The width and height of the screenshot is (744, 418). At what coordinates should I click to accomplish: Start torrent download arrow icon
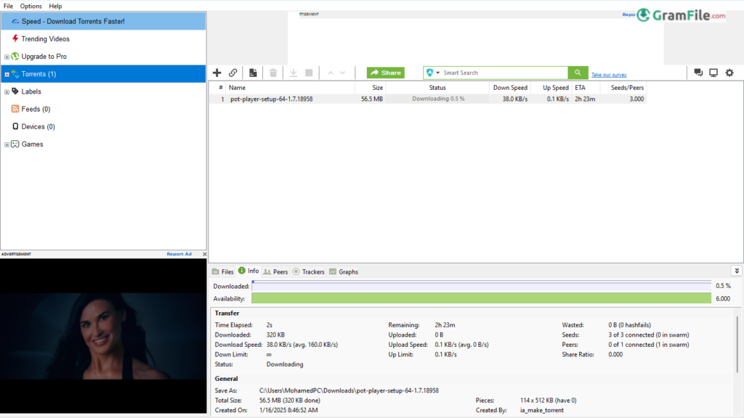[294, 73]
